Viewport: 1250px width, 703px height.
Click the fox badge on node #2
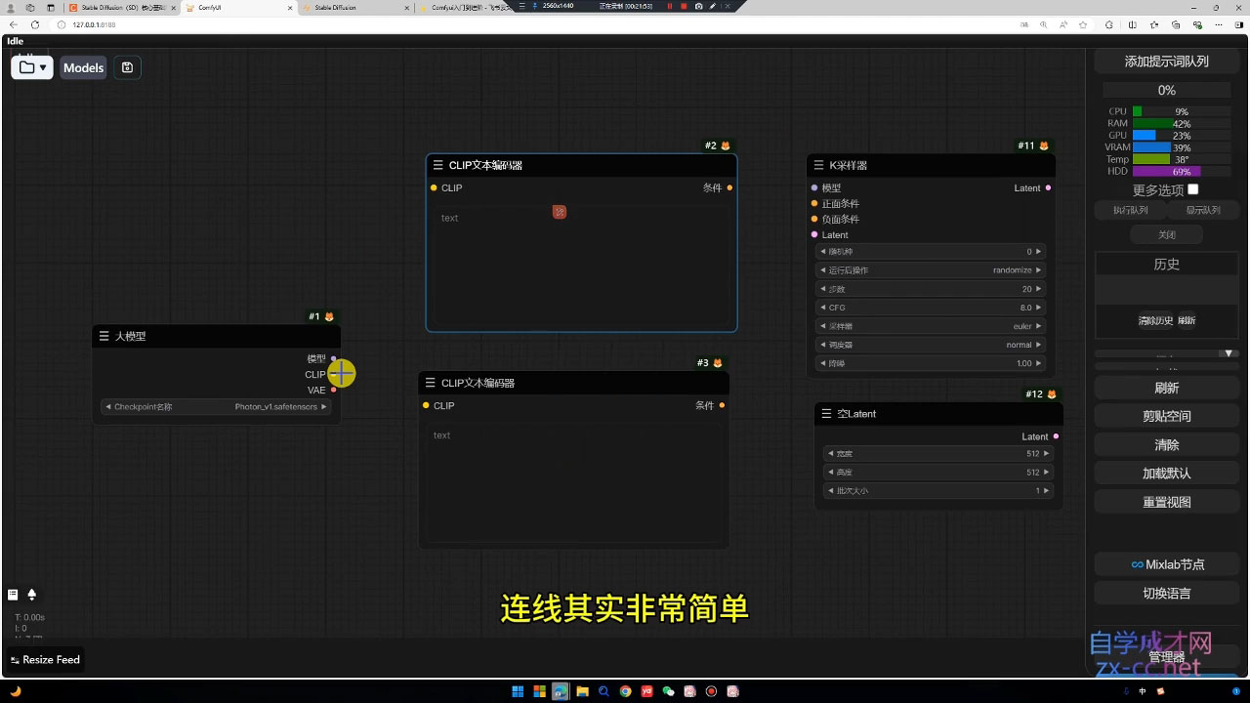pos(726,145)
